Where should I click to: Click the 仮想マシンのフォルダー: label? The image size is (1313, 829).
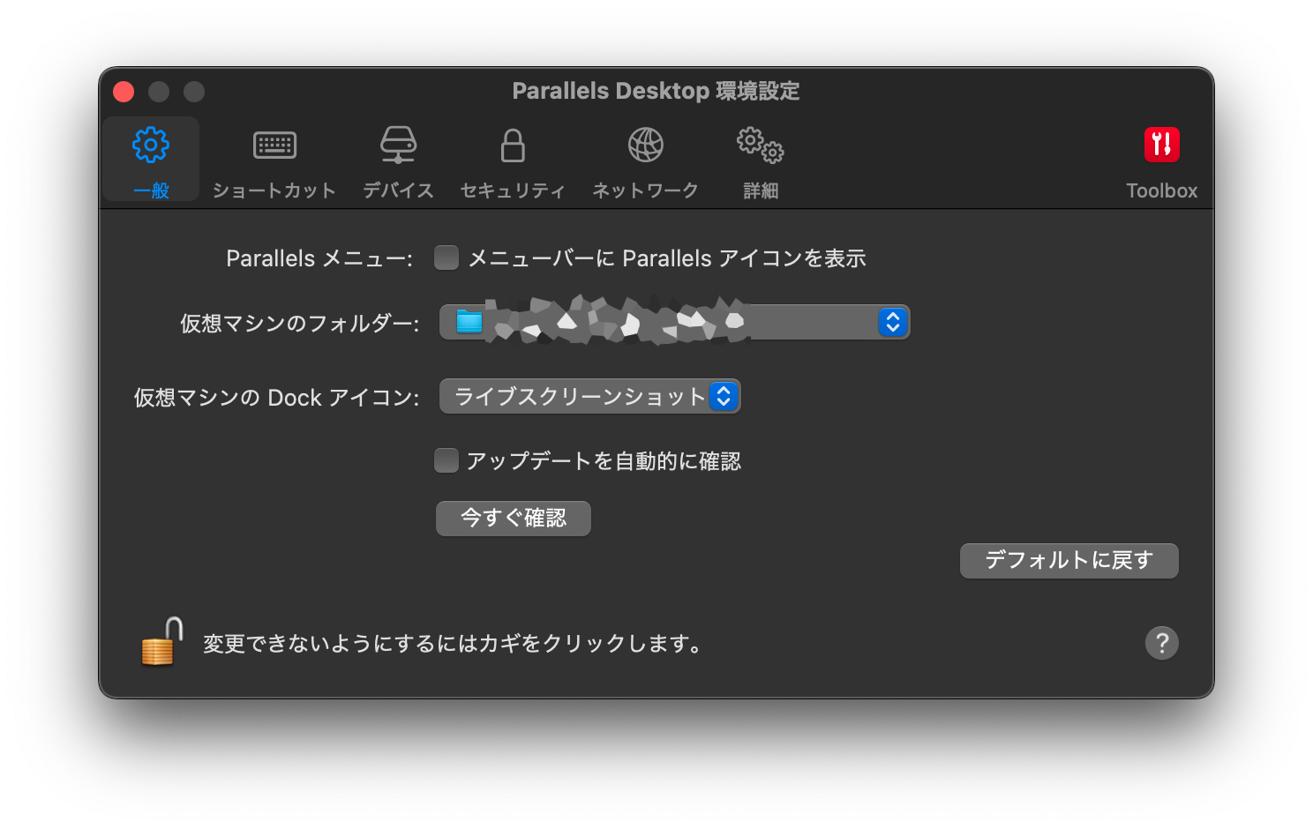(x=300, y=324)
